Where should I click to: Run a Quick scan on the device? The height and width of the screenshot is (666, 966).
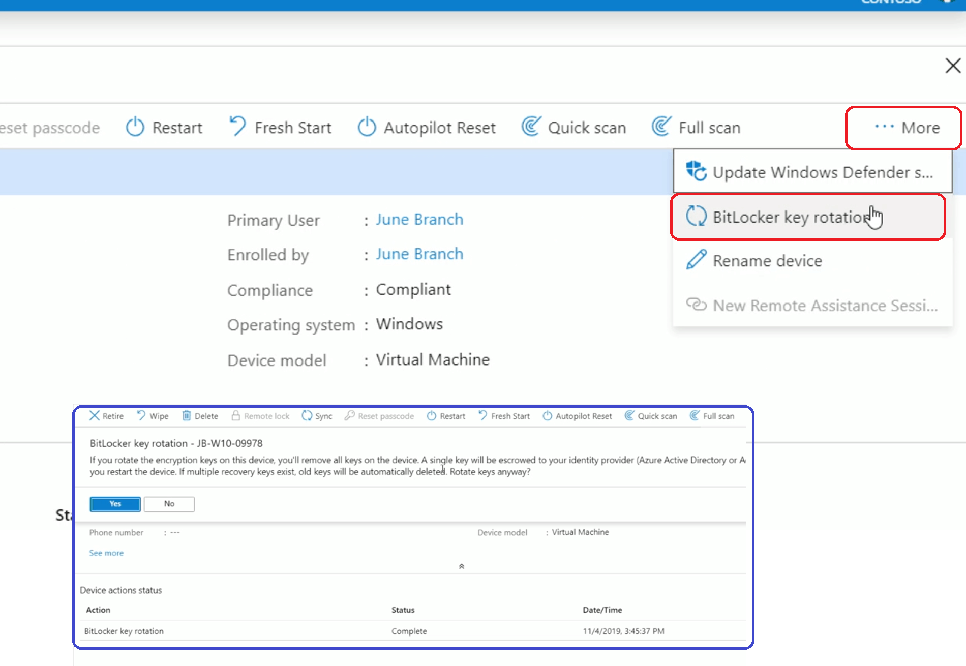[x=573, y=127]
